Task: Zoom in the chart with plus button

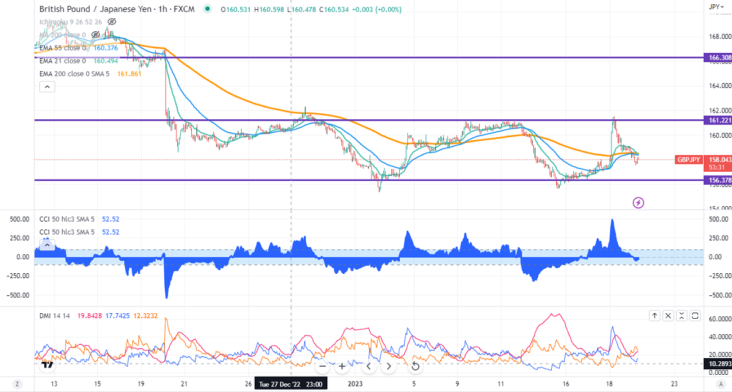Action: (342, 366)
